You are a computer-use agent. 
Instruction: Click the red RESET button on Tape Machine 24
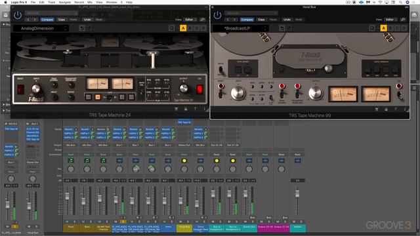point(20,89)
